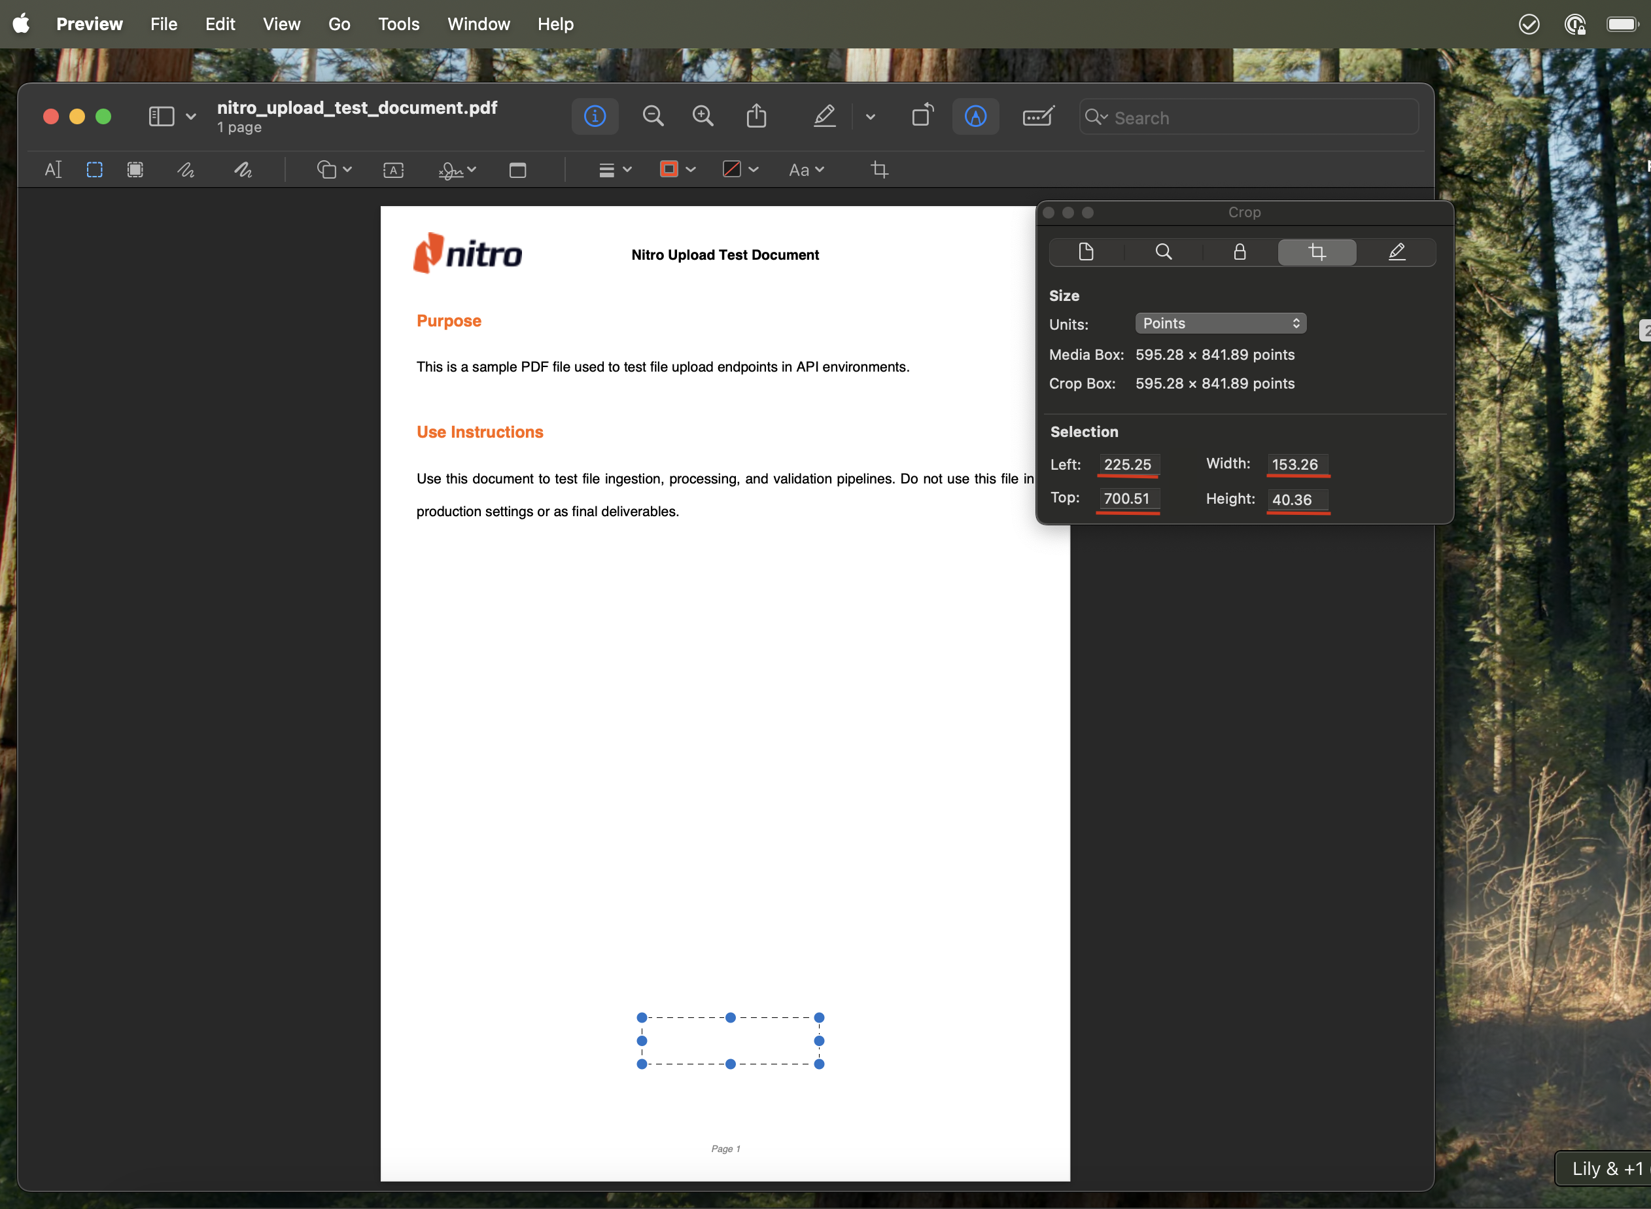Insert a Text box annotation
Viewport: 1651px width, 1209px height.
coord(393,170)
